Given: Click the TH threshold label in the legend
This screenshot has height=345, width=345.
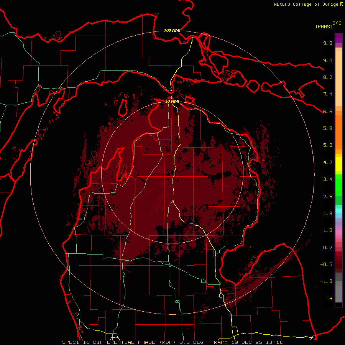Looking at the screenshot, I should coord(329,299).
